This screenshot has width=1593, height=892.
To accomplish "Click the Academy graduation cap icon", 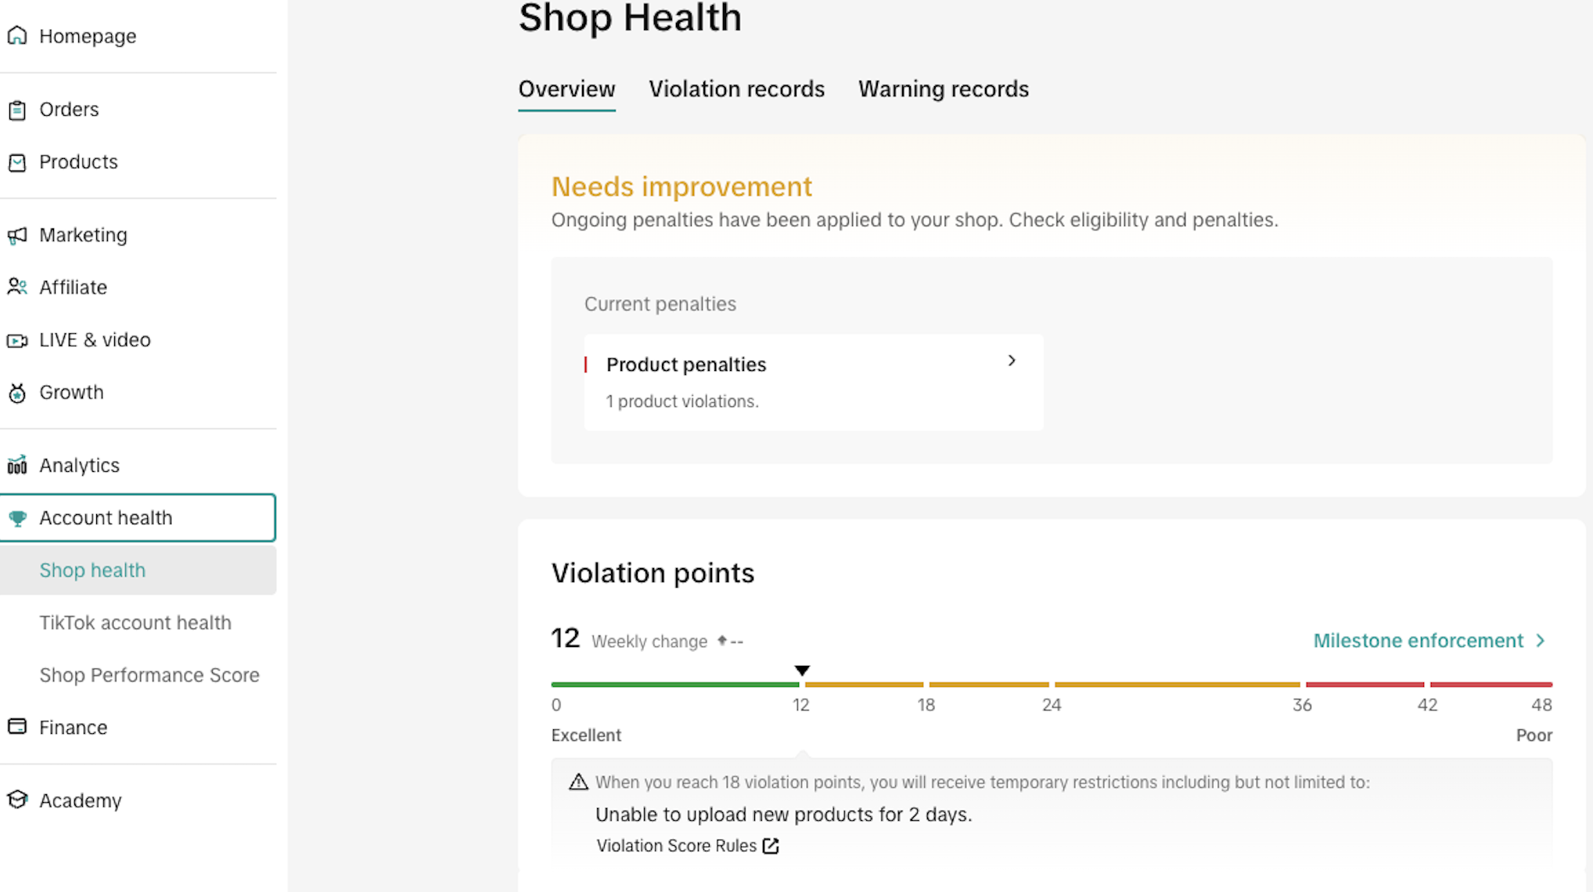I will coord(17,800).
